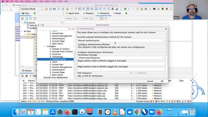
Task: Click the lightbulb icon in the ZAP toolbar
Action: (x=121, y=9)
